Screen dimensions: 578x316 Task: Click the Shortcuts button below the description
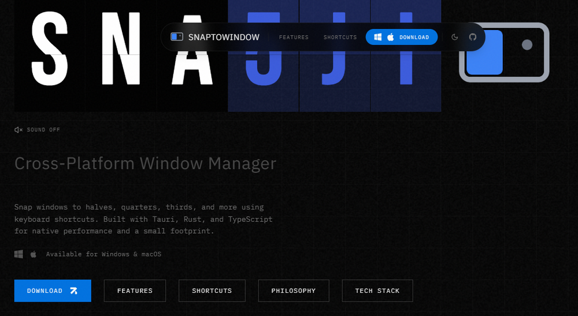pos(212,291)
